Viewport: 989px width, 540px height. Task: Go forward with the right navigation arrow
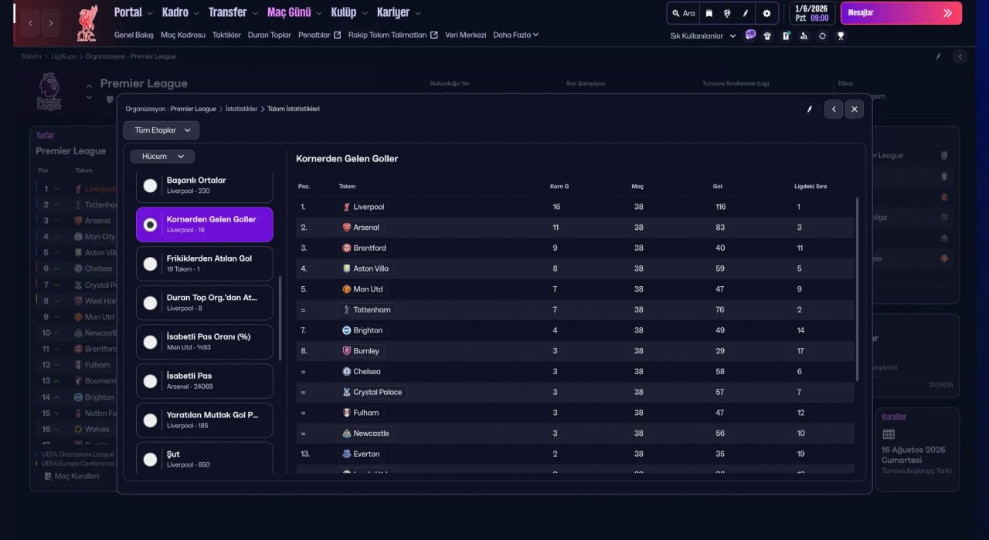(51, 23)
